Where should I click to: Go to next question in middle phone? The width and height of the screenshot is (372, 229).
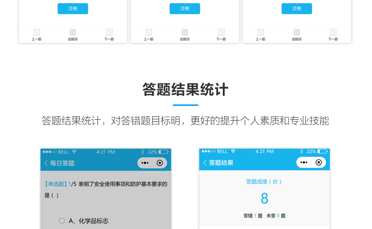coord(221,32)
